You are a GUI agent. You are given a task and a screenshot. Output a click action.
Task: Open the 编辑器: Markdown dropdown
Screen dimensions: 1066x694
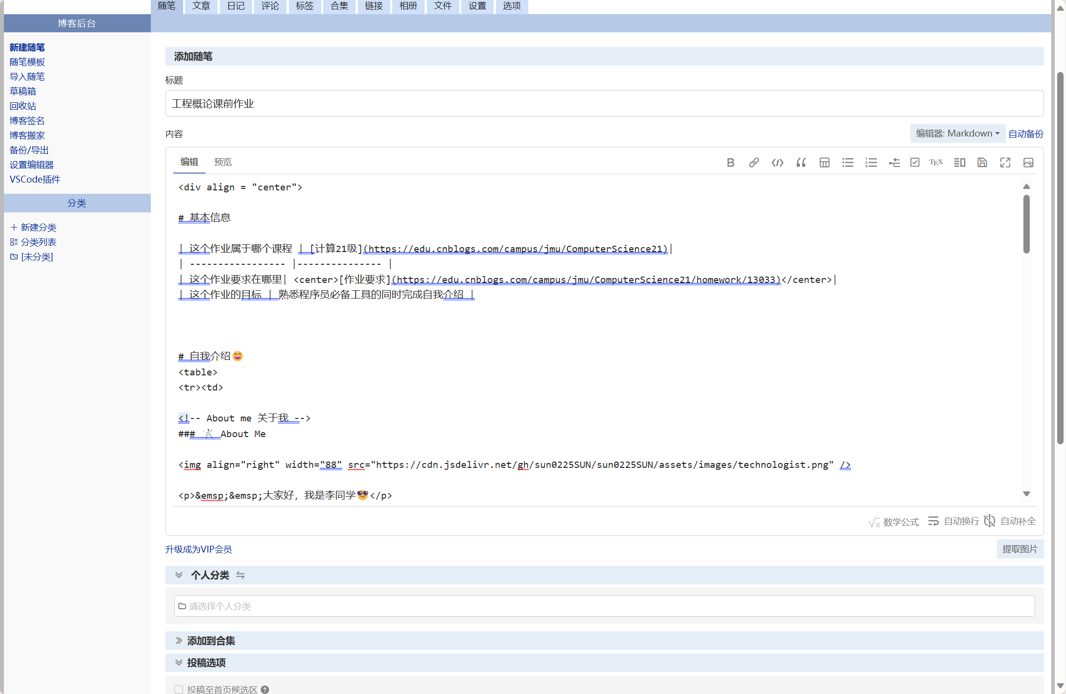click(957, 134)
